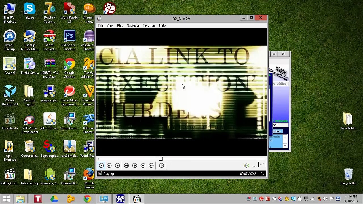Select the CerberusIn desktop icon
The height and width of the screenshot is (204, 363).
[x=29, y=149]
